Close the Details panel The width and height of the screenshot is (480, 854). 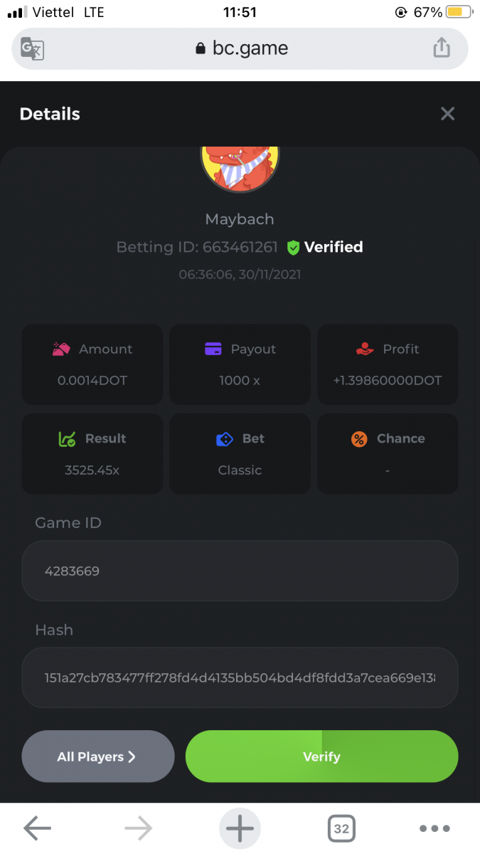(x=447, y=114)
